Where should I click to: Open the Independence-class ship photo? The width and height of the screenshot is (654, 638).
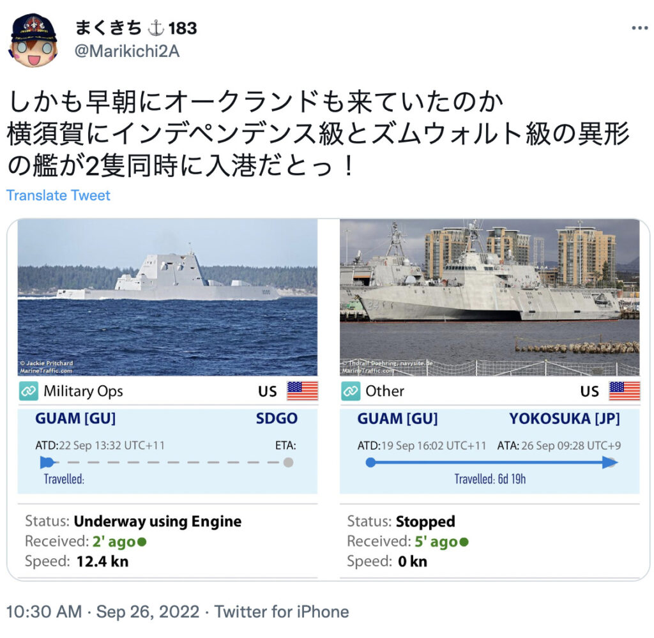490,298
